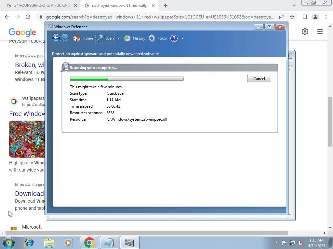
Task: Click the green scan progress bar
Action: pos(127,79)
